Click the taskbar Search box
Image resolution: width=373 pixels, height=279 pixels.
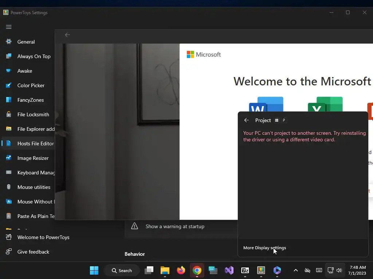pos(122,270)
